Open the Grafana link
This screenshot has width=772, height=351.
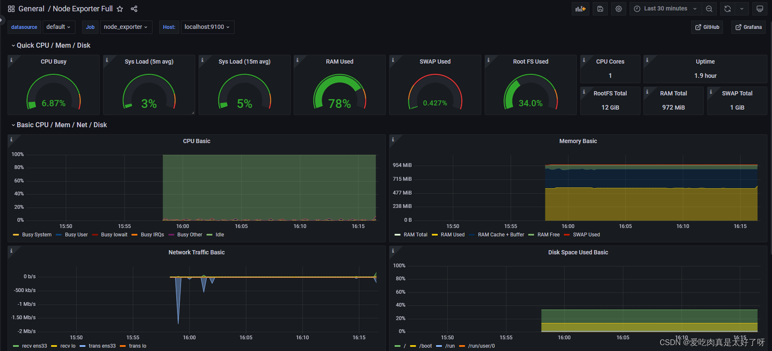click(x=749, y=27)
